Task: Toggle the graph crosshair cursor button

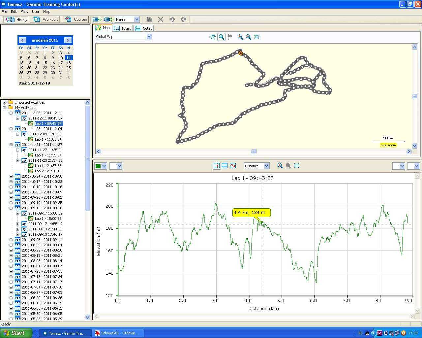Action: 217,166
